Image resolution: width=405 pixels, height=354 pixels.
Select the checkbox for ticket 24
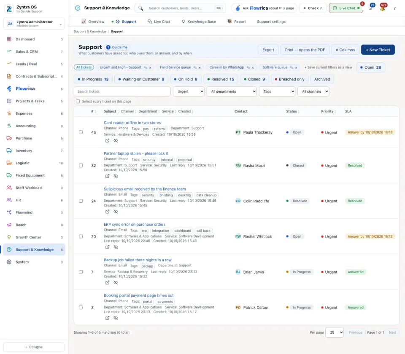point(81,201)
